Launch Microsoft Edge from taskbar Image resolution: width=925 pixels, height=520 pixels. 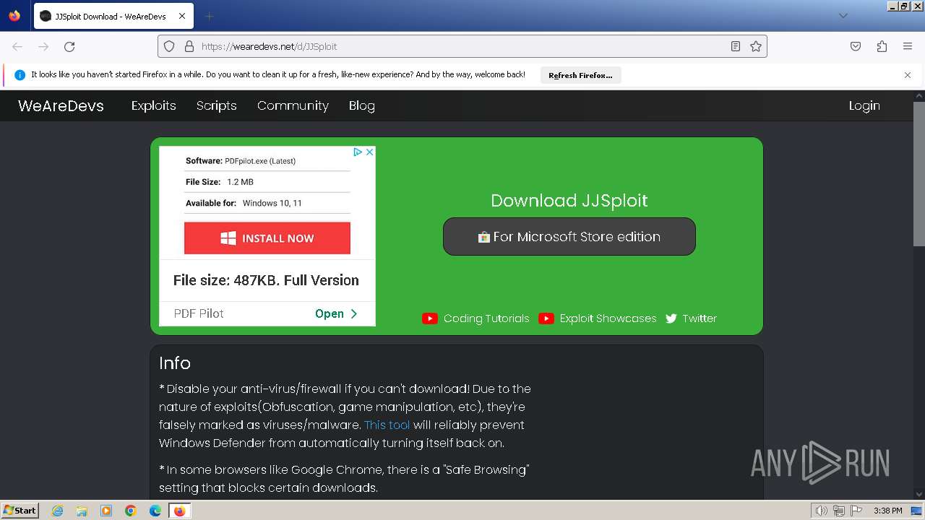click(x=155, y=511)
